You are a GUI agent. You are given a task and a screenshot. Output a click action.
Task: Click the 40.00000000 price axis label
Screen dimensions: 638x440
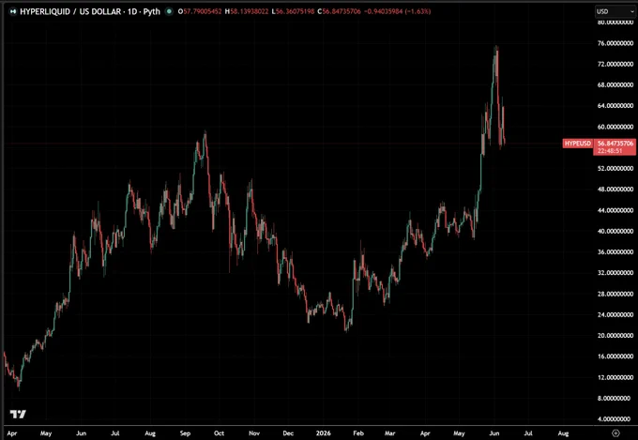[x=615, y=231]
